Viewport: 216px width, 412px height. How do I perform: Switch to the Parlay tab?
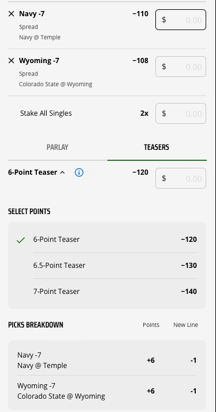[x=57, y=147]
